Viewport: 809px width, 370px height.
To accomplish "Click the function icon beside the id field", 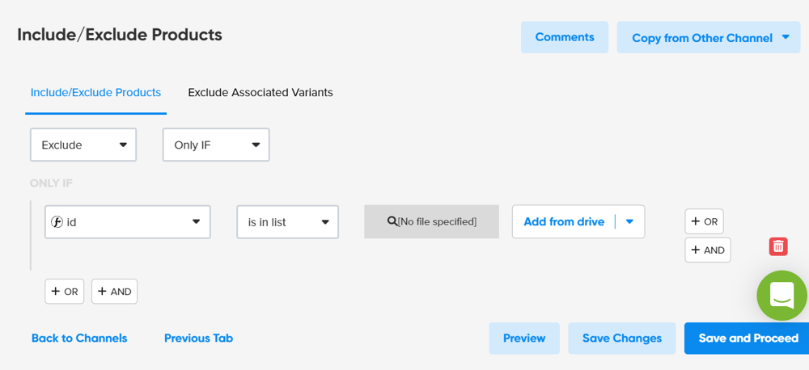I will coord(57,222).
